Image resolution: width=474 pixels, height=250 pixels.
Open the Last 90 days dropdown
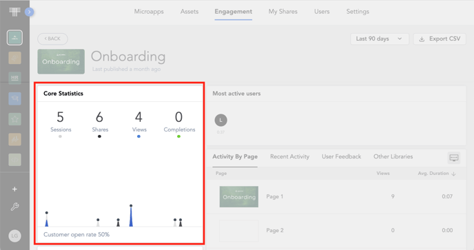[x=380, y=39]
